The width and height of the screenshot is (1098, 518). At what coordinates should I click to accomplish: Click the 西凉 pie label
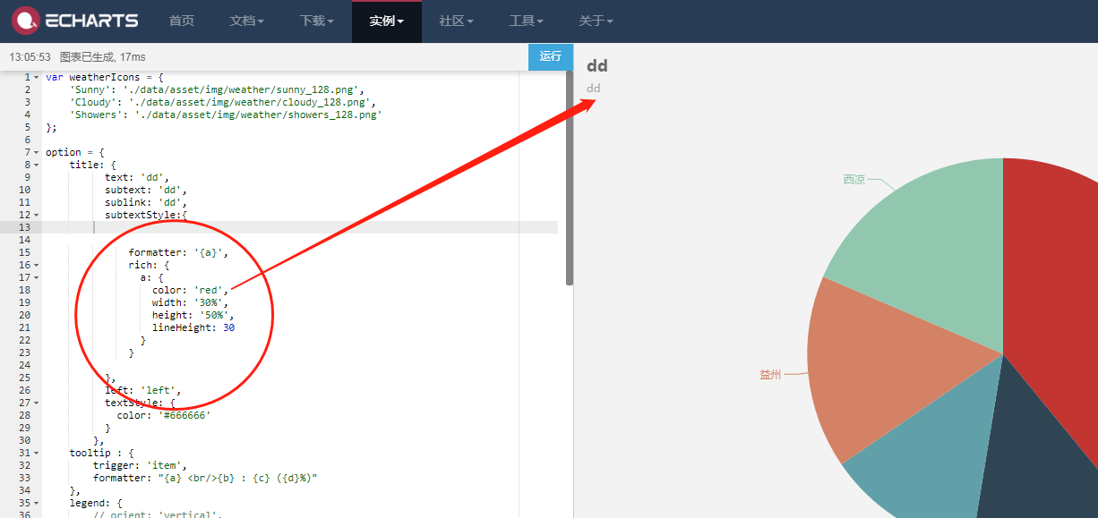click(x=854, y=180)
